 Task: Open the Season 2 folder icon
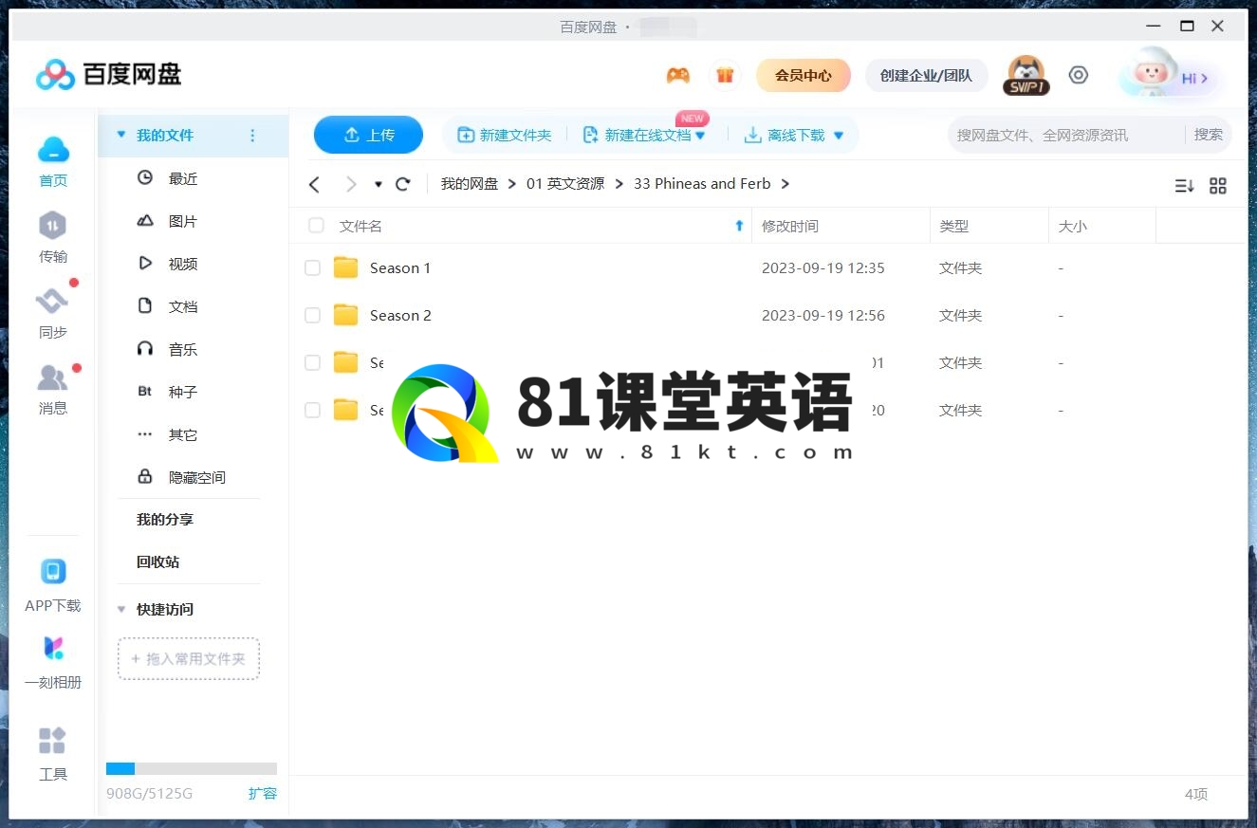[346, 315]
